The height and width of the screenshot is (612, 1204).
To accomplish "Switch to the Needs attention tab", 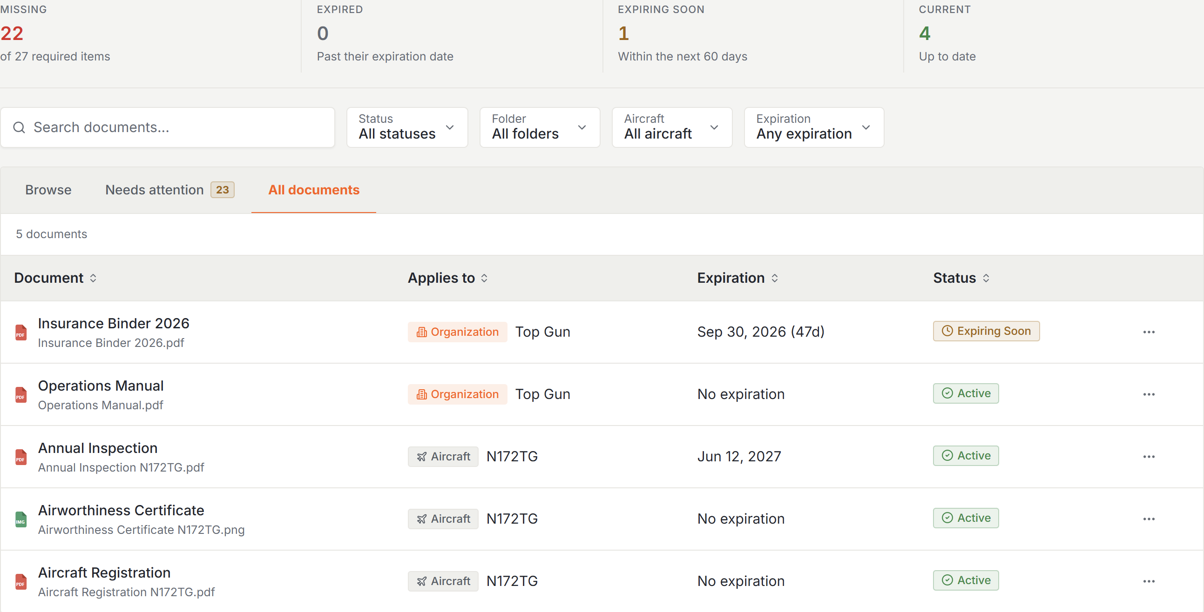I will coord(169,190).
